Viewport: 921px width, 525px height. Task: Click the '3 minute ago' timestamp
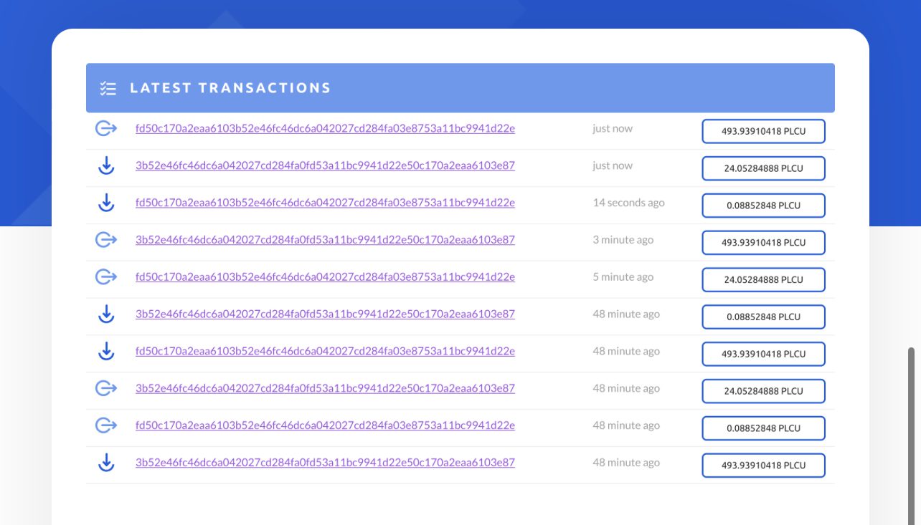click(x=623, y=240)
